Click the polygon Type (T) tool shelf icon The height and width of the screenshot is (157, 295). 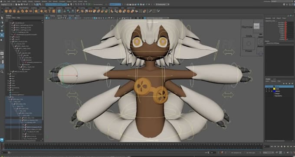click(x=49, y=11)
